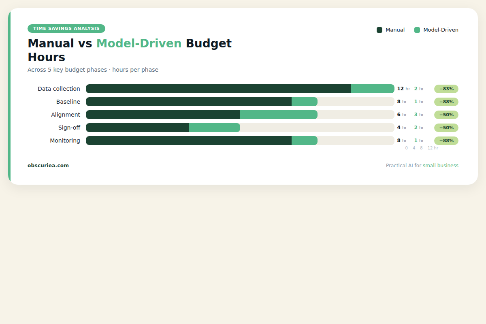
Task: Click the −50% badge in Alignment row
Action: tap(446, 115)
